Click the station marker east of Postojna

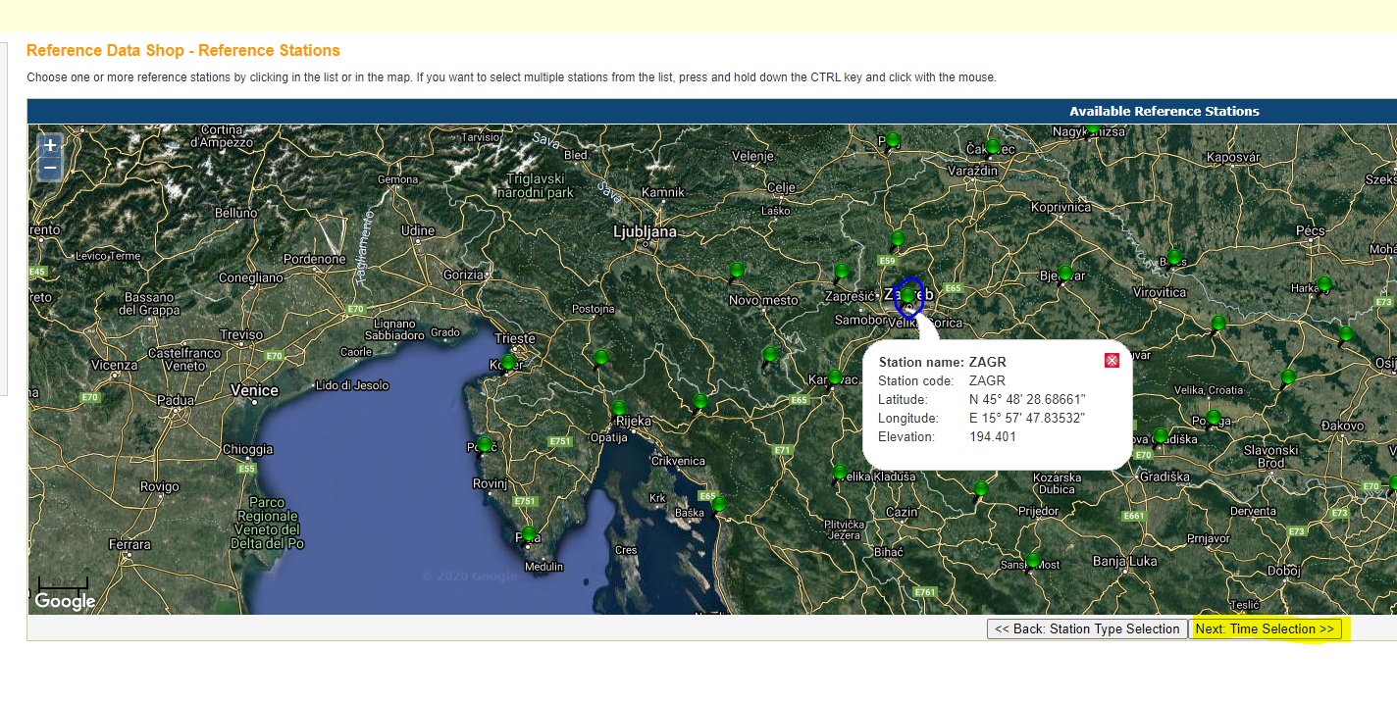[x=601, y=357]
